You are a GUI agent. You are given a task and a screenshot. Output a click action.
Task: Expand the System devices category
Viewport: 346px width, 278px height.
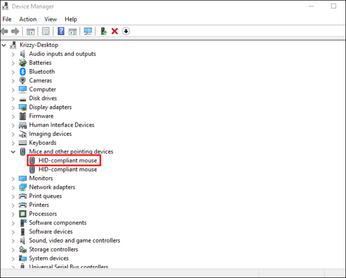tap(13, 258)
